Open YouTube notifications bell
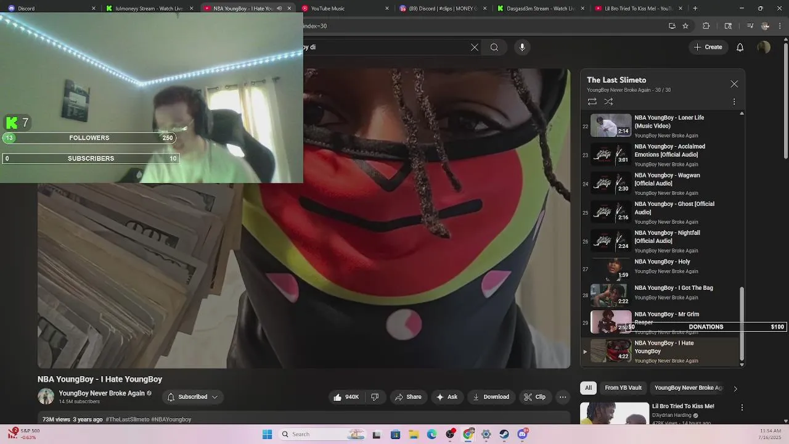 coord(740,47)
